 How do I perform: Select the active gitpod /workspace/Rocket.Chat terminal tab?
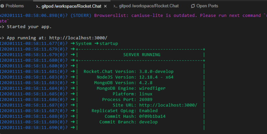click(71, 6)
